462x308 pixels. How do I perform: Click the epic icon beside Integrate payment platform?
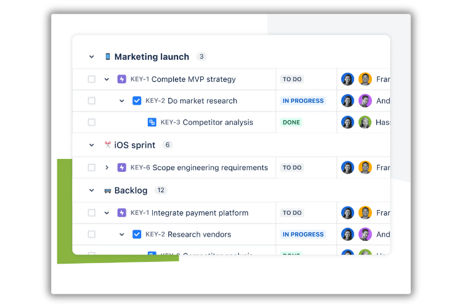[122, 213]
